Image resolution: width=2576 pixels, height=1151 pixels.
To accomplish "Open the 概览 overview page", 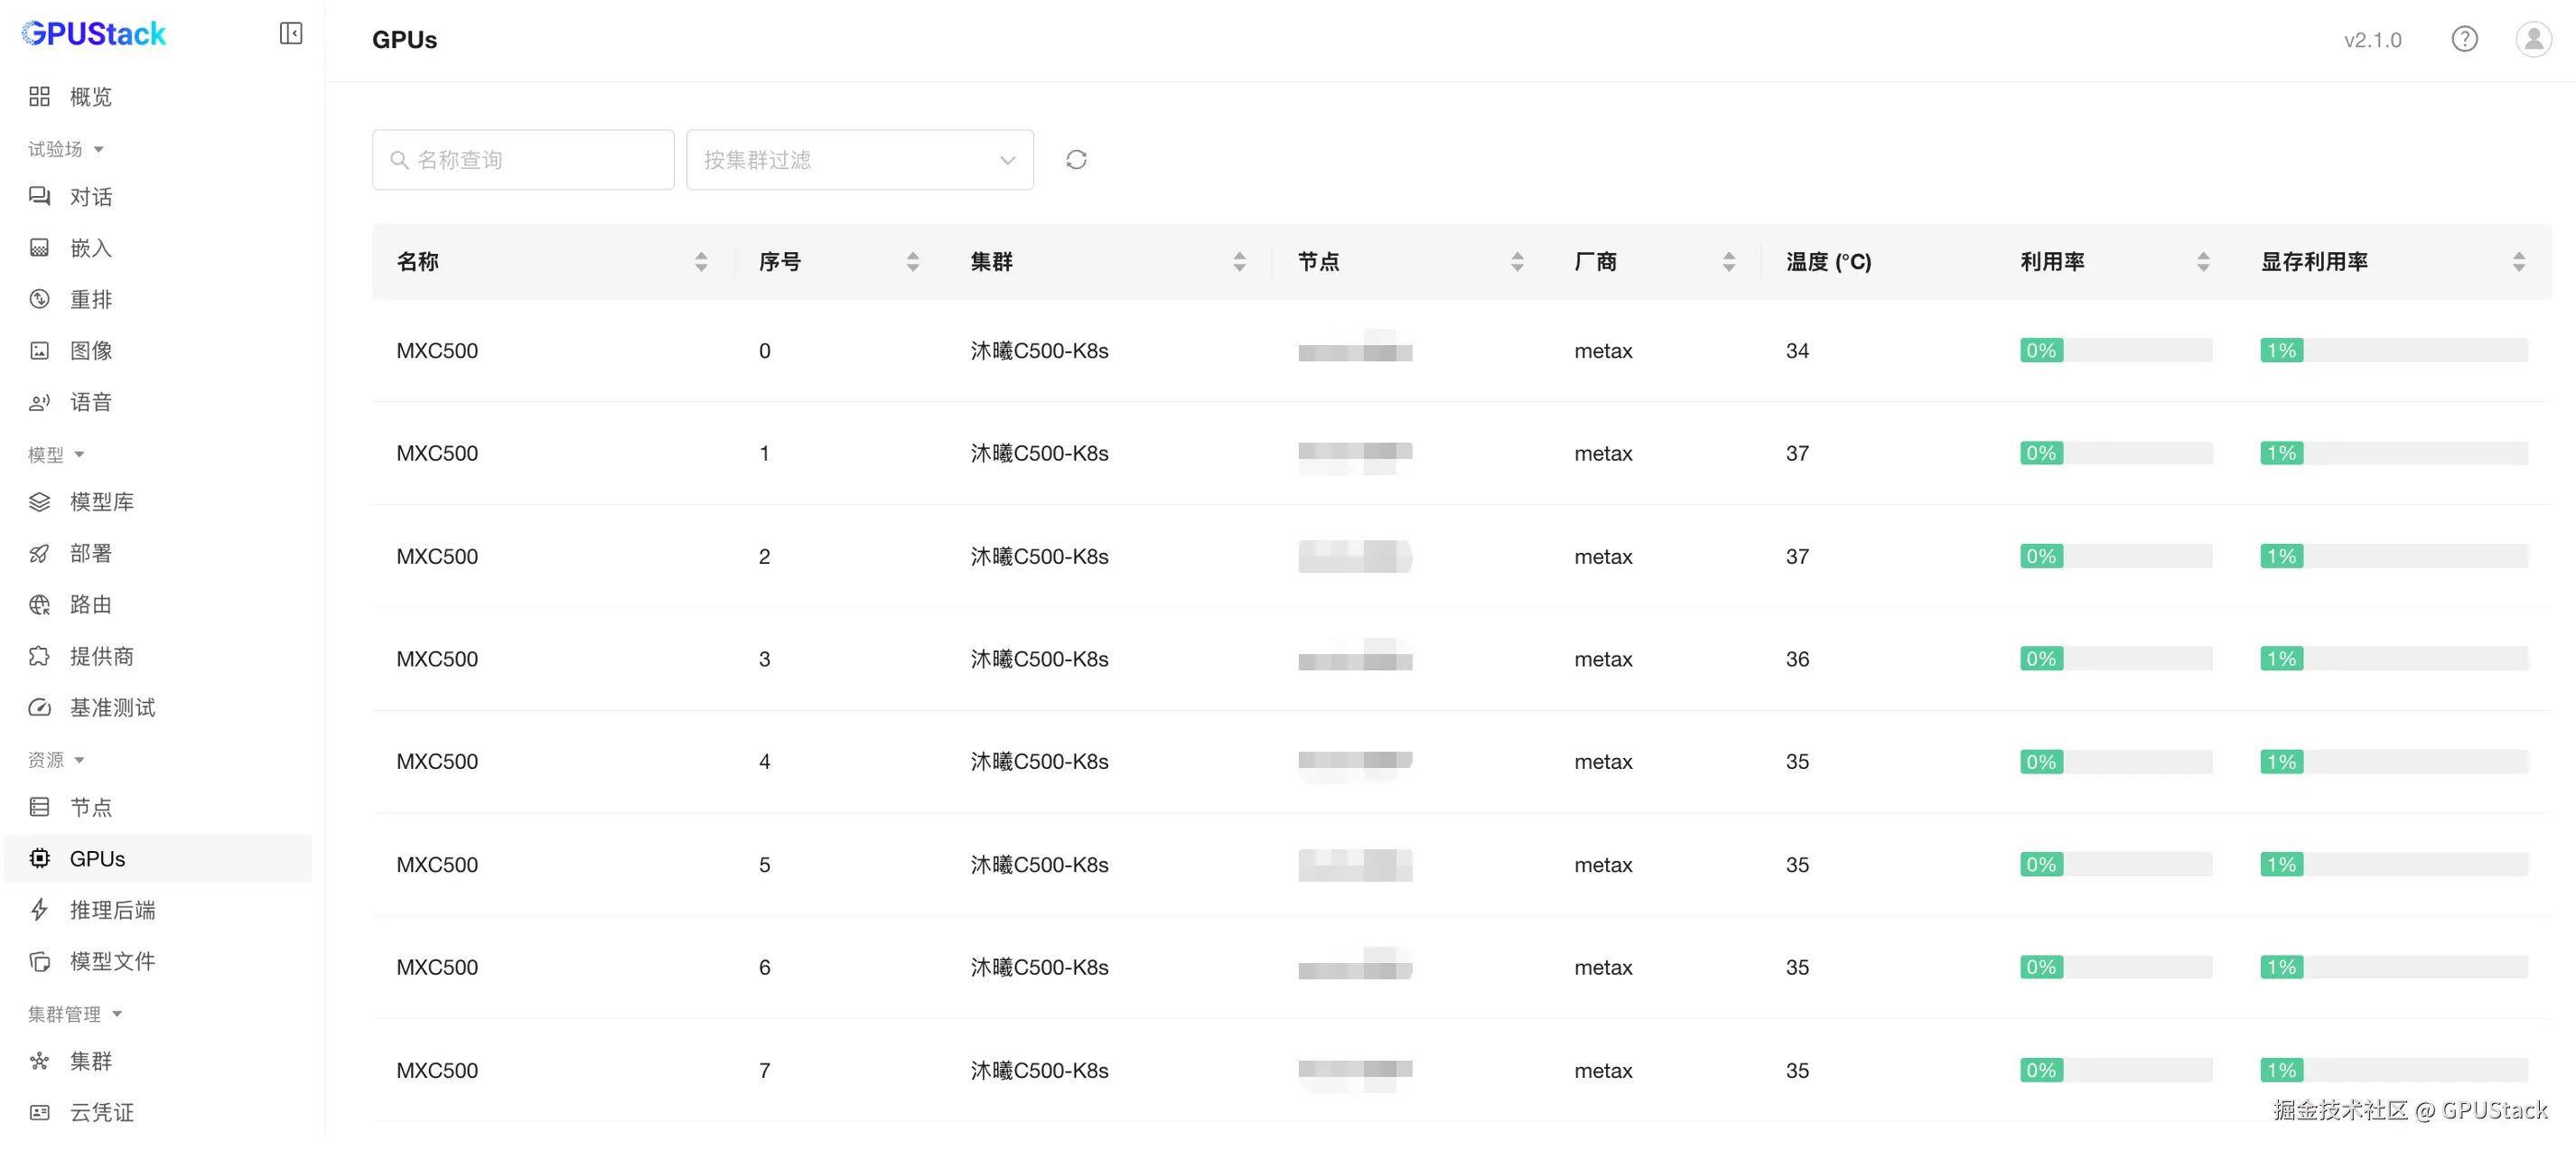I will click(x=91, y=97).
